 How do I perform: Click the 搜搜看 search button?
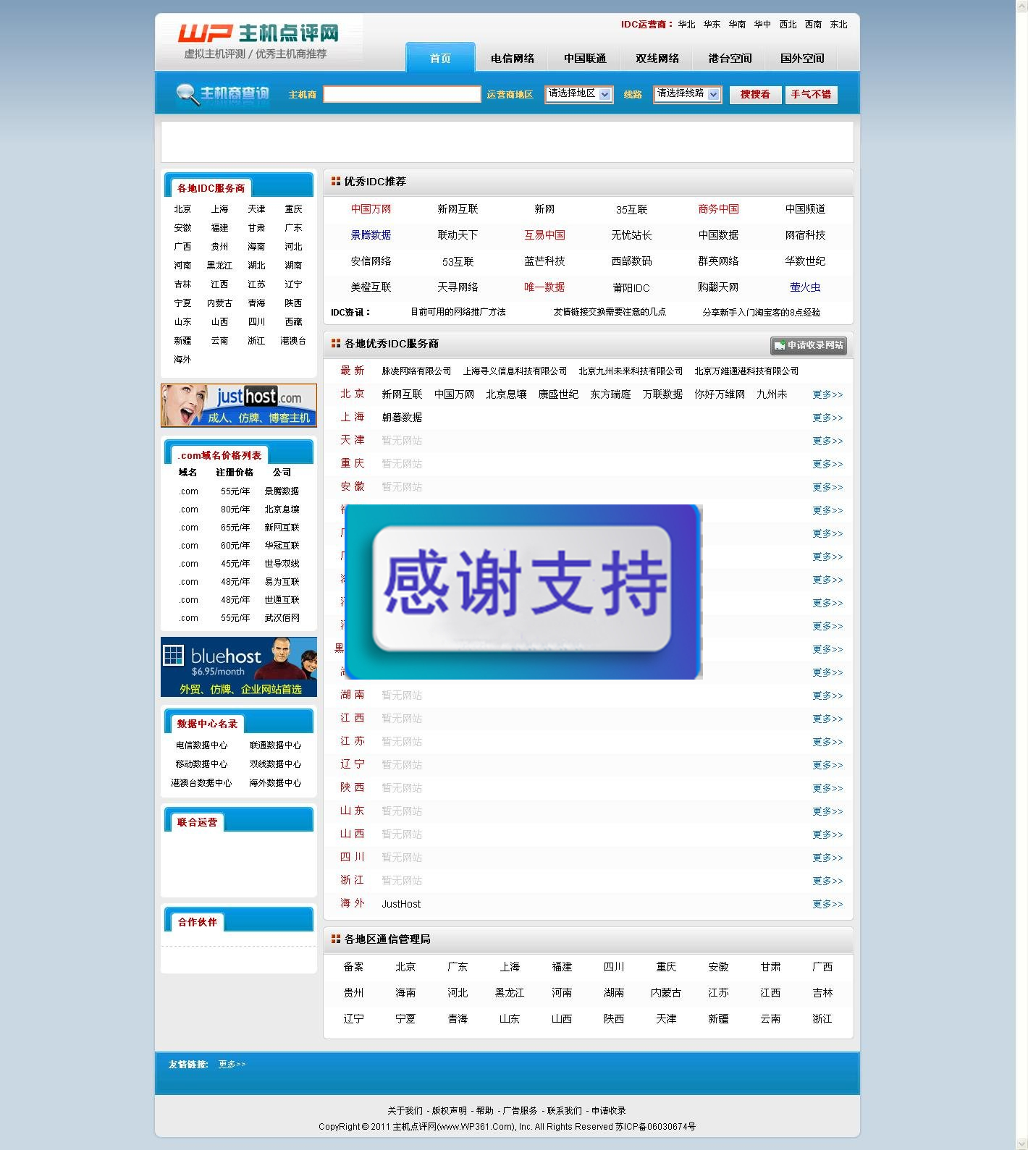coord(755,95)
